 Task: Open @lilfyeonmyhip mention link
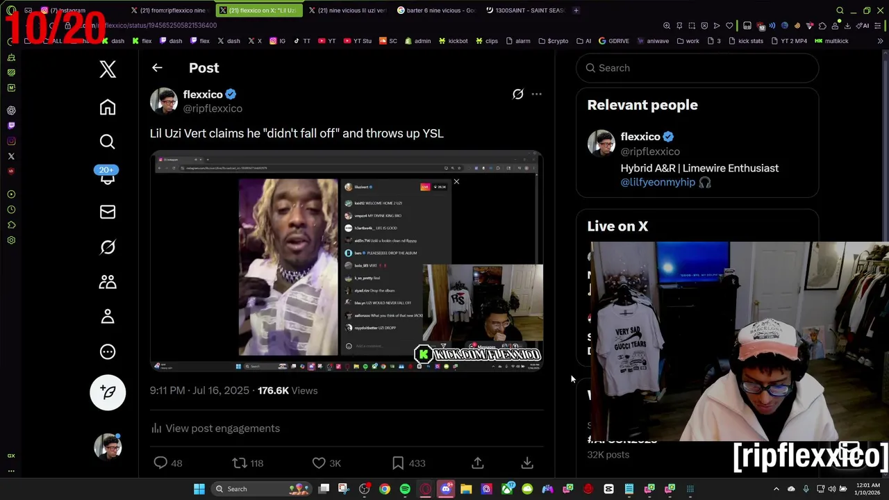pos(658,182)
